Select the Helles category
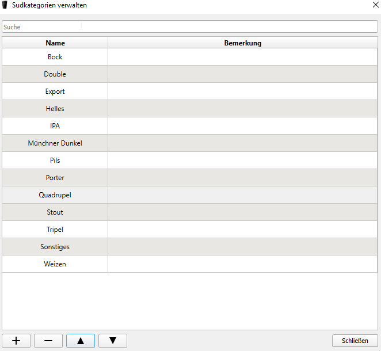Viewport: 381px width, 351px height. point(55,109)
